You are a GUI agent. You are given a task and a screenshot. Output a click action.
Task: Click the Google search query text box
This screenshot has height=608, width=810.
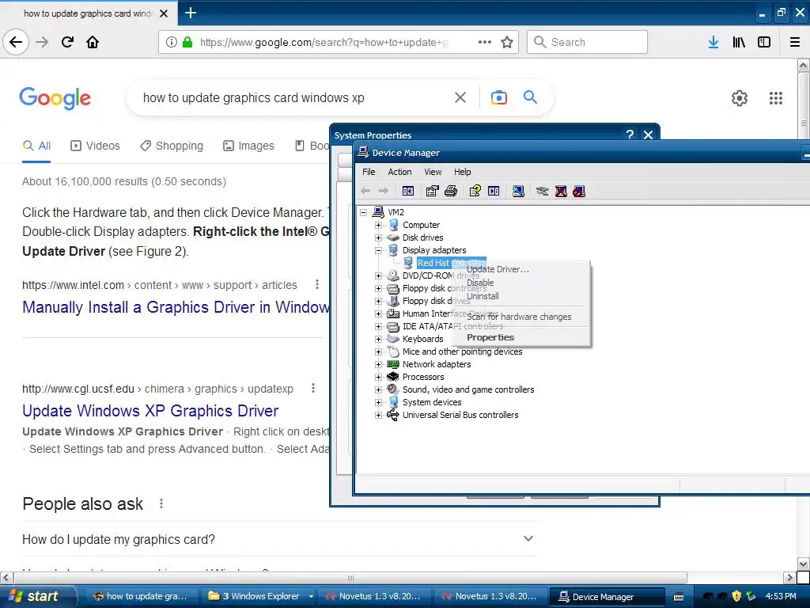point(292,97)
